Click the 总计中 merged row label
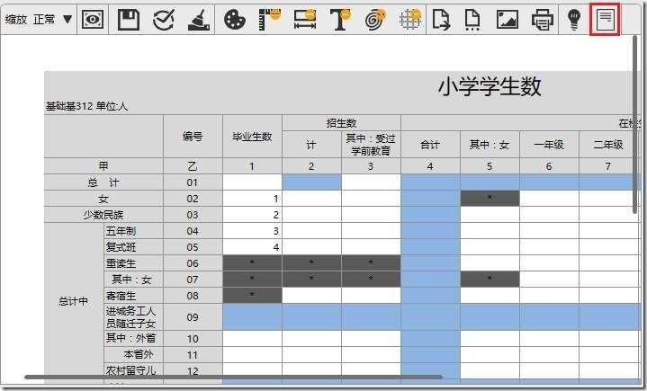Screen dimensions: 647x391 pyautogui.click(x=74, y=301)
